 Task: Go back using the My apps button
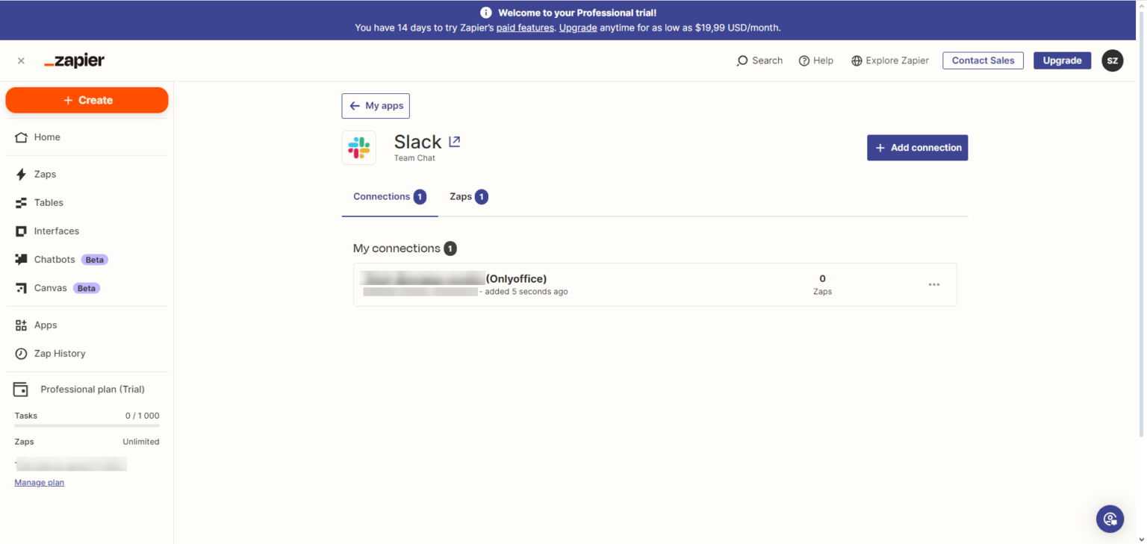tap(376, 105)
